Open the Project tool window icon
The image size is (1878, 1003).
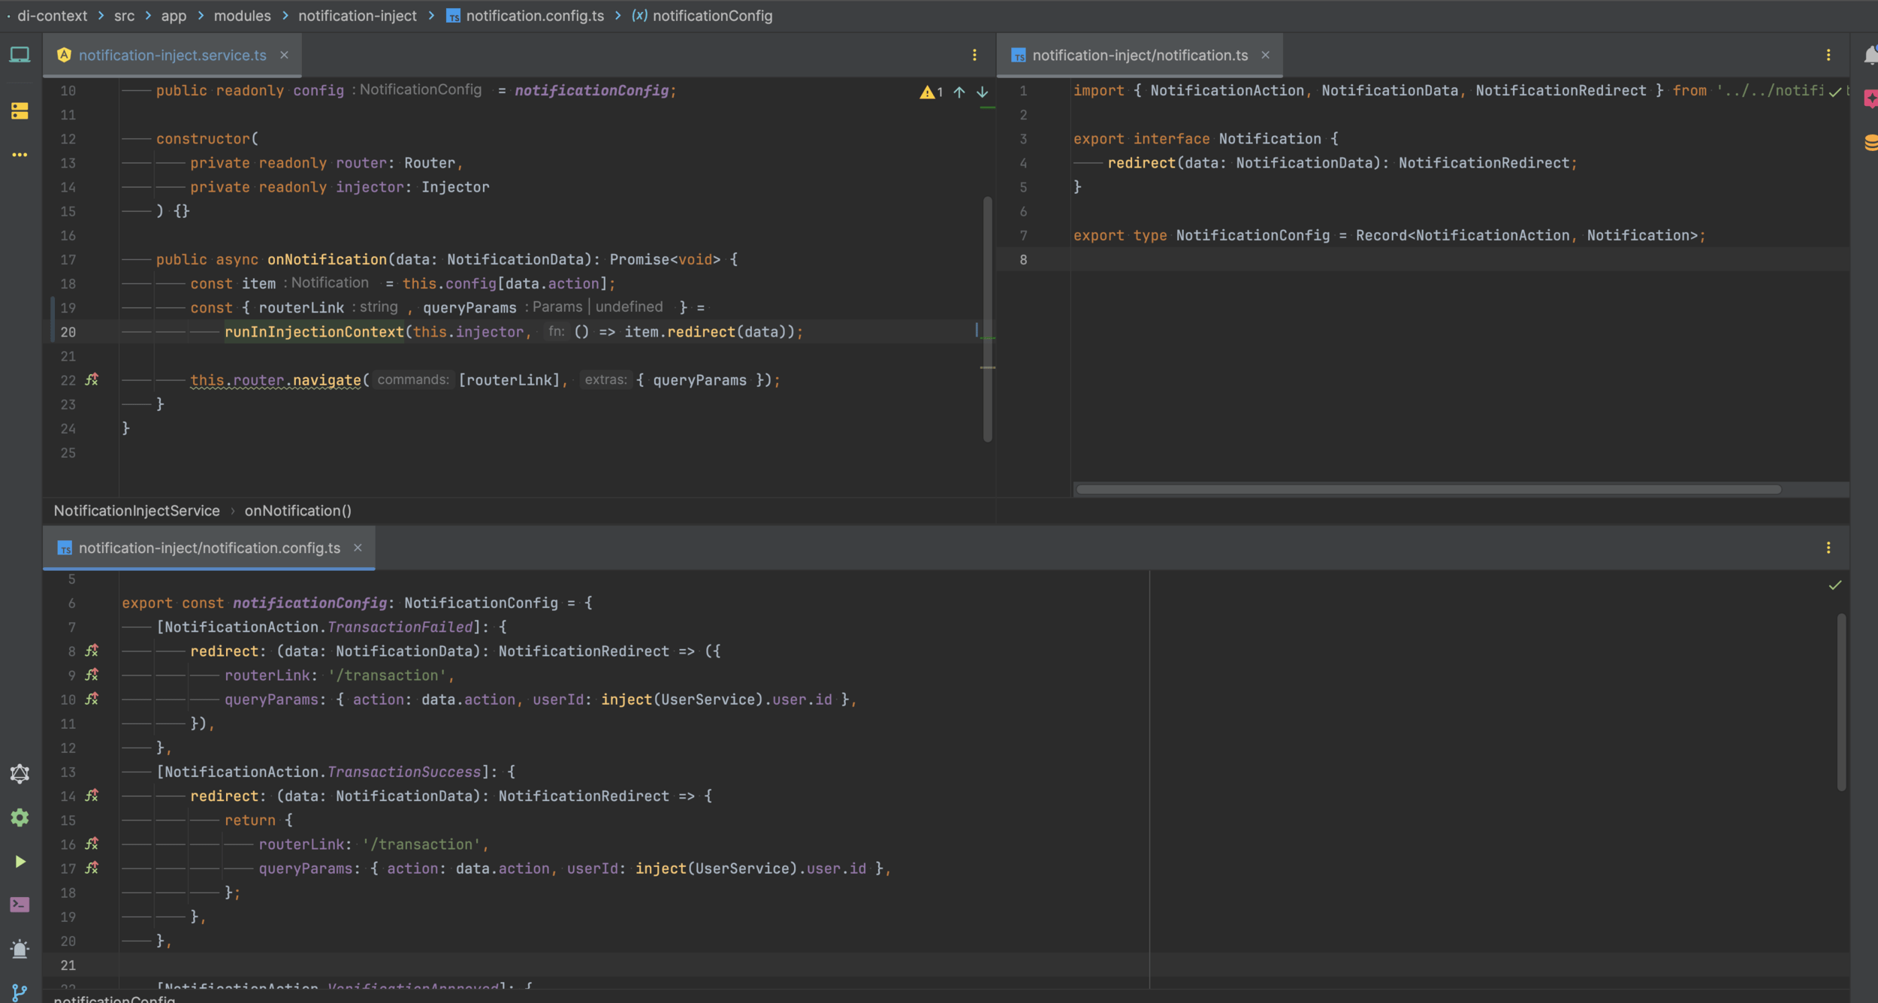point(20,55)
